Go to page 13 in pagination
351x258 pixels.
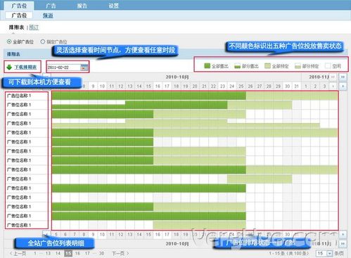coord(48,253)
